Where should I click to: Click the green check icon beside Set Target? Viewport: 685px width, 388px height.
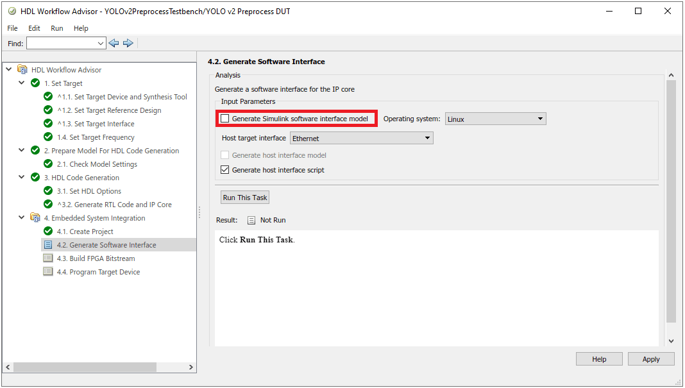click(35, 83)
